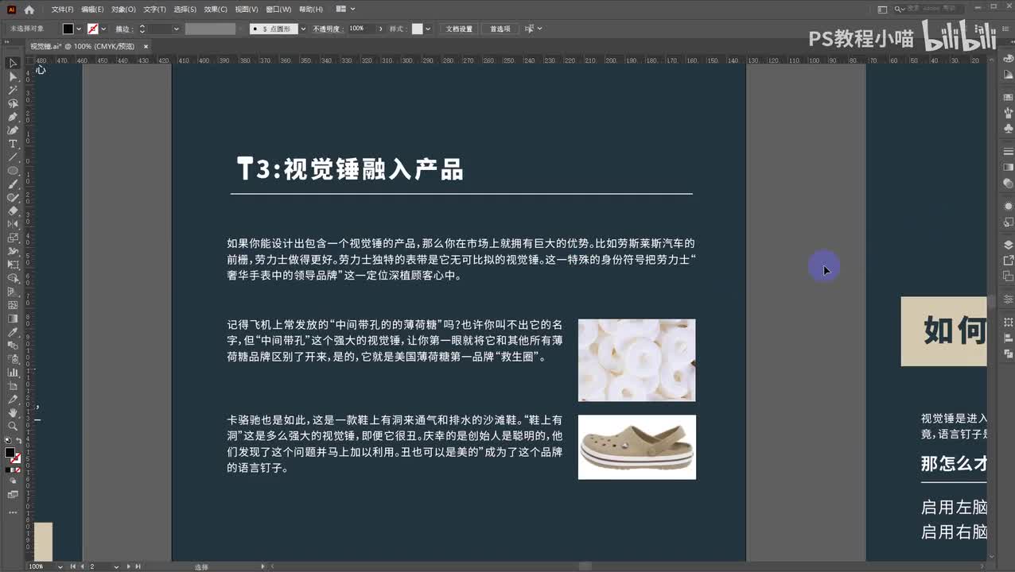Select the Ellipse tool
This screenshot has width=1015, height=572.
[13, 171]
